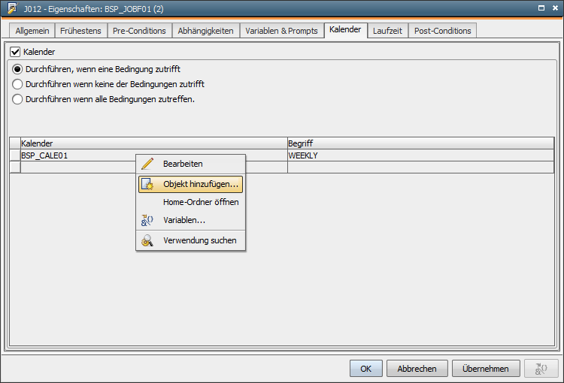This screenshot has height=383, width=564.
Task: Close the Eigenschaften dialog window
Action: 554,8
